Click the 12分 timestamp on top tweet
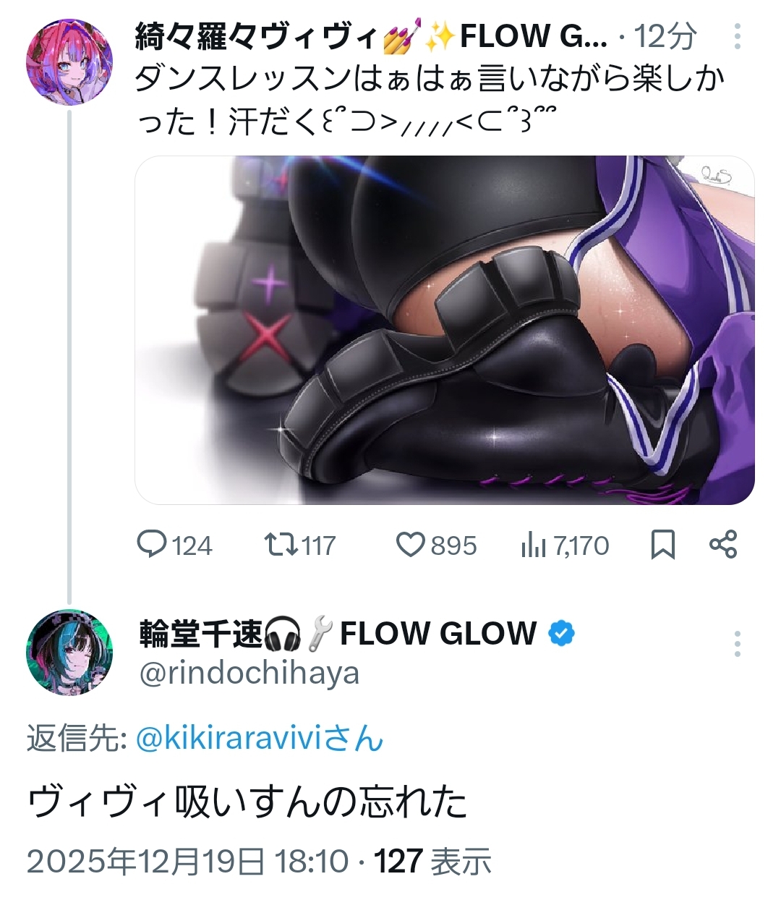Viewport: 781px width, 900px height. coord(665,36)
